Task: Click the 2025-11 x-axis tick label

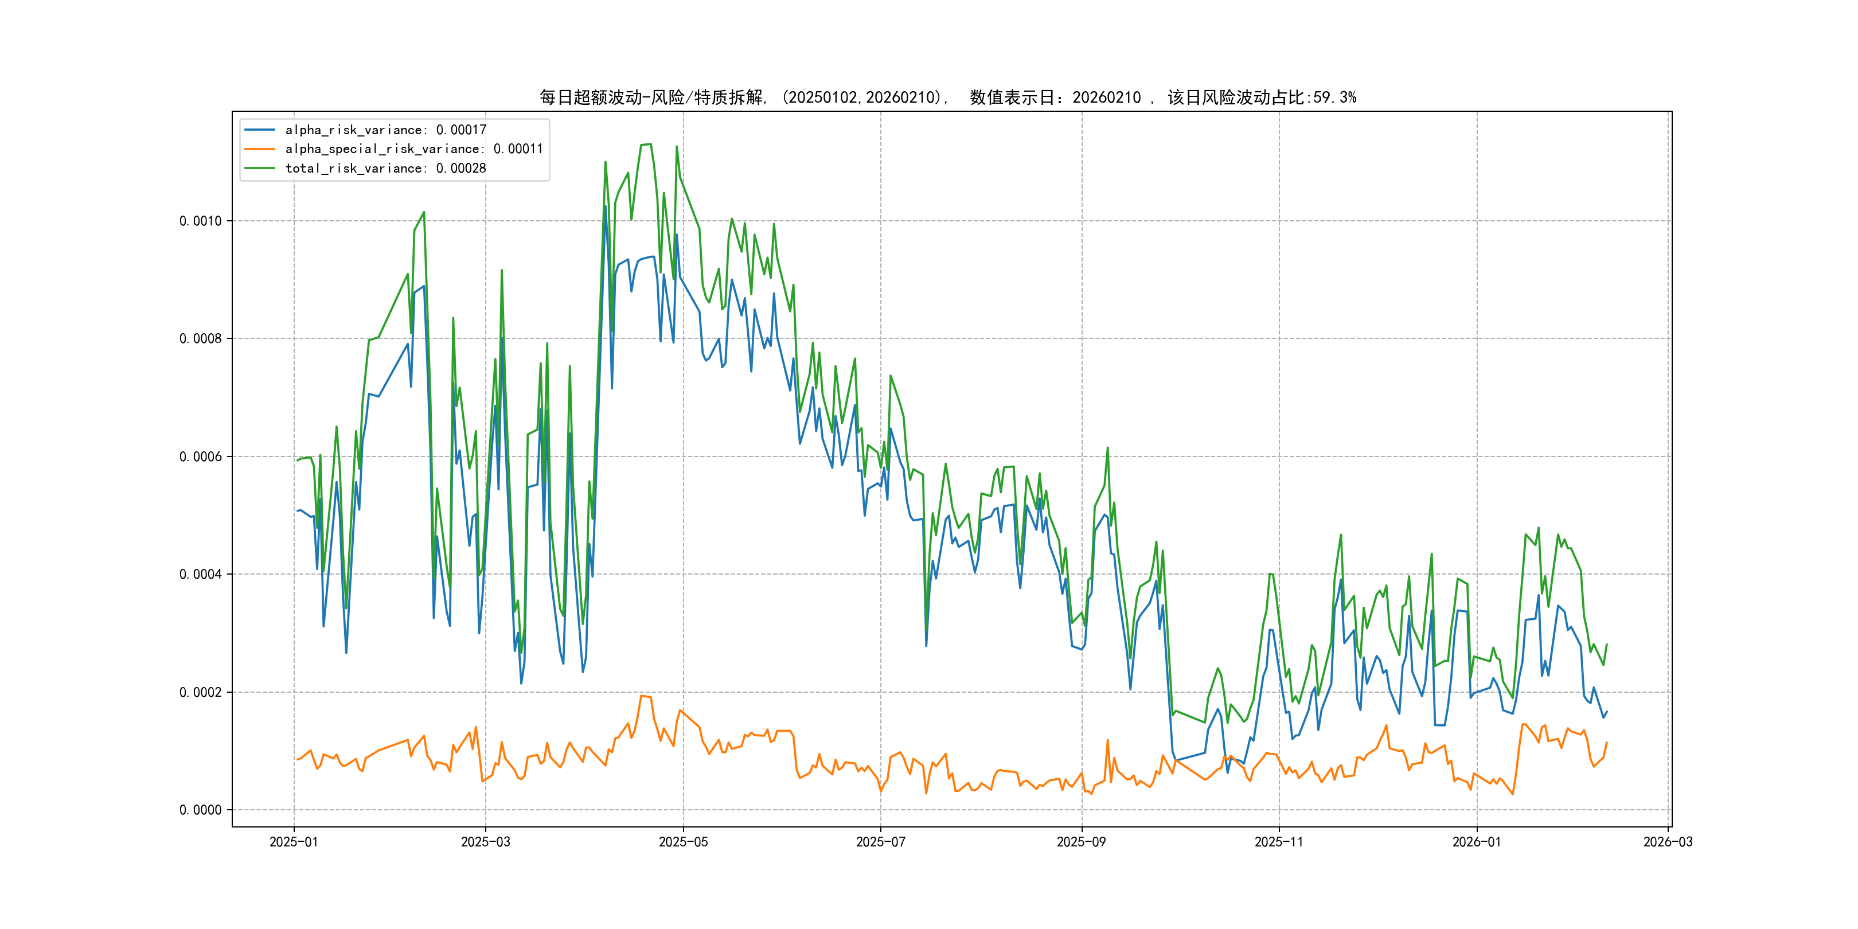Action: (1279, 842)
